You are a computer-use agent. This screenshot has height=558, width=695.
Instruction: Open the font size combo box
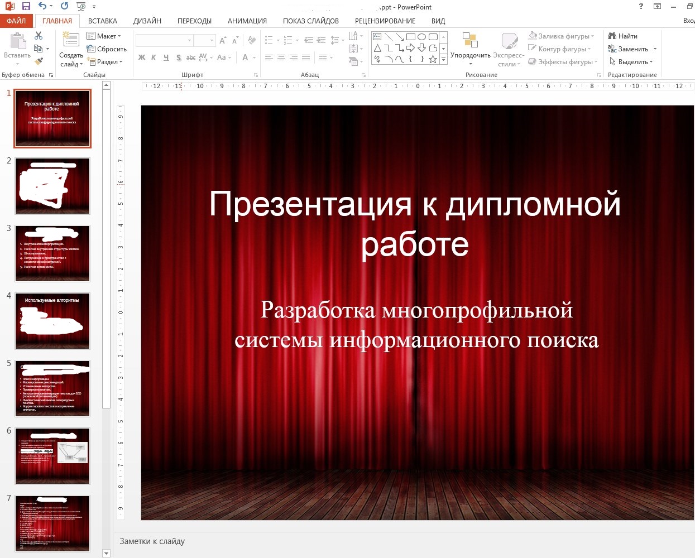pos(205,41)
